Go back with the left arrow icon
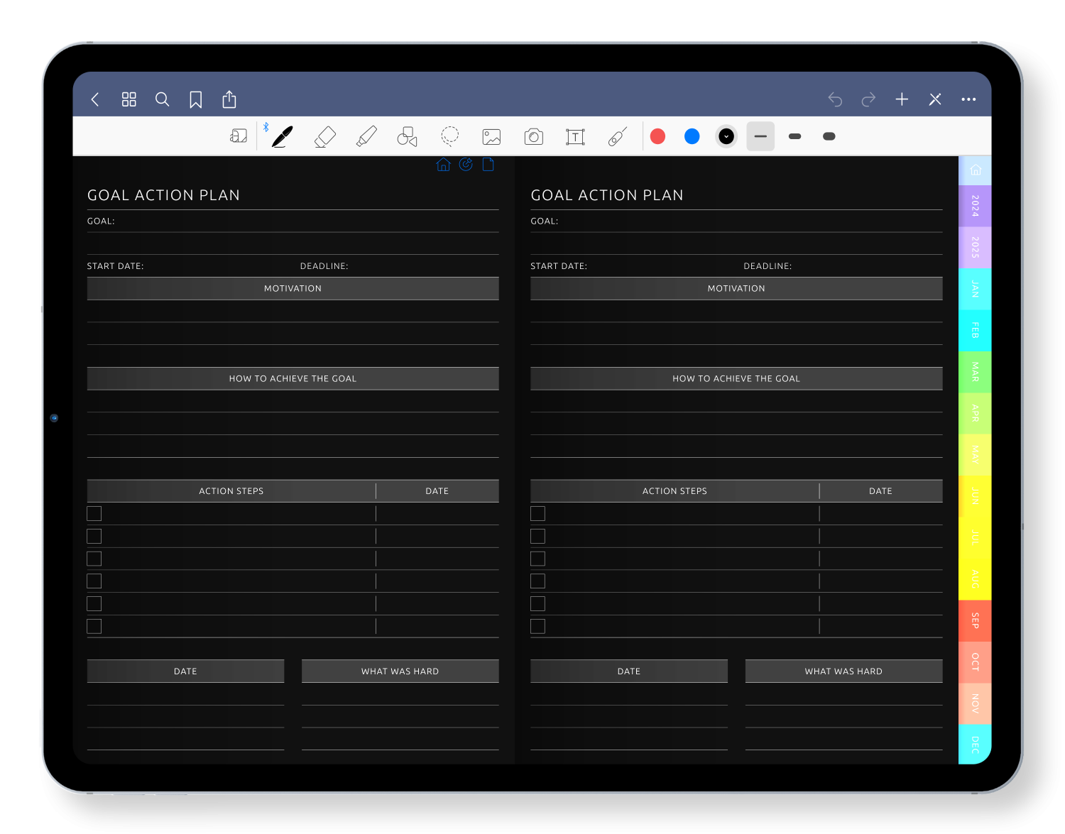The height and width of the screenshot is (834, 1065). [95, 99]
